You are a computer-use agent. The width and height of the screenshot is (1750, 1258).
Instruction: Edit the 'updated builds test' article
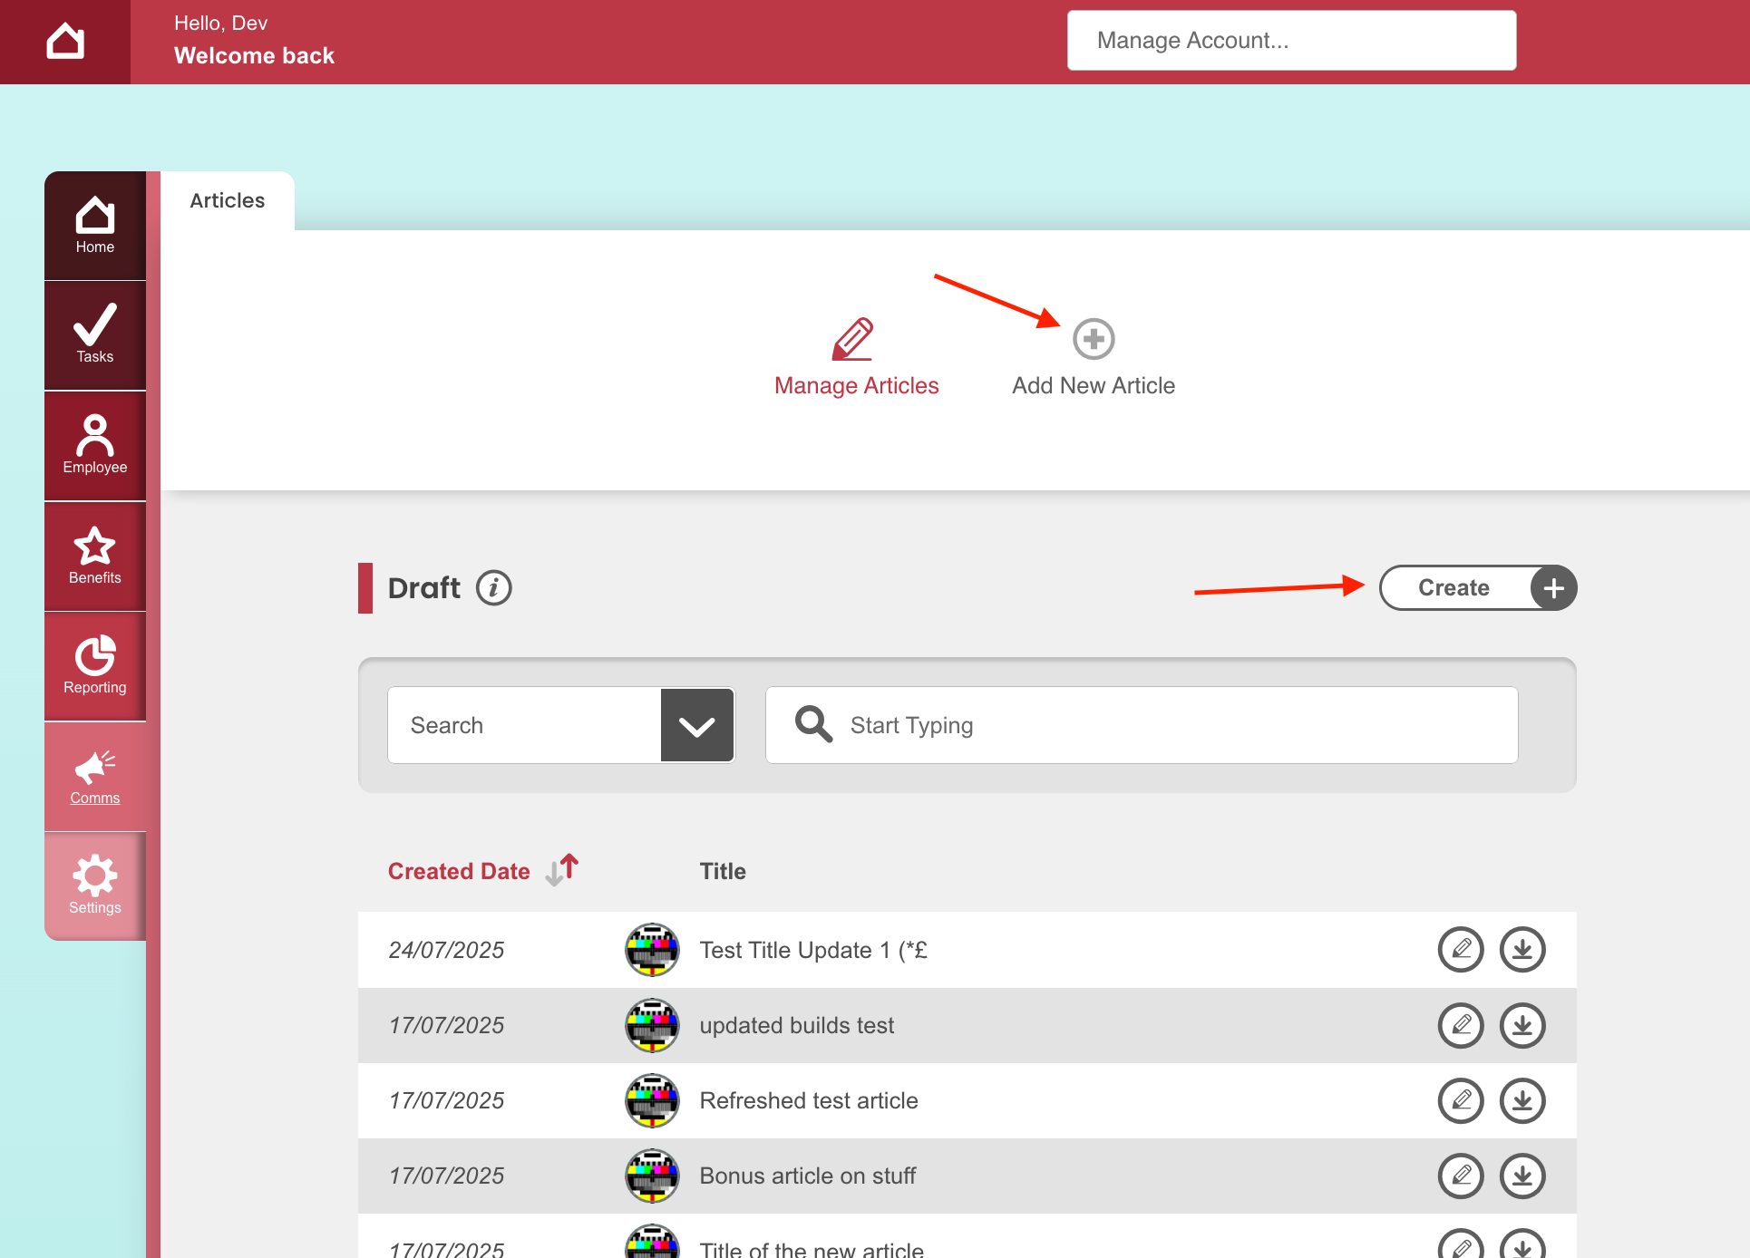1461,1025
